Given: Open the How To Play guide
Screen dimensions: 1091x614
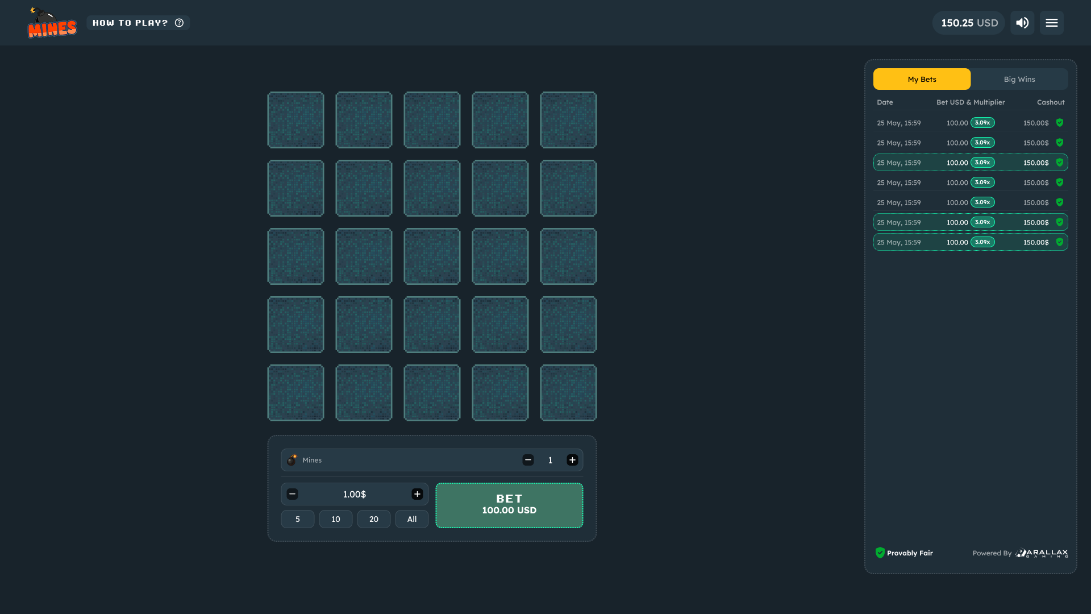Looking at the screenshot, I should [130, 23].
